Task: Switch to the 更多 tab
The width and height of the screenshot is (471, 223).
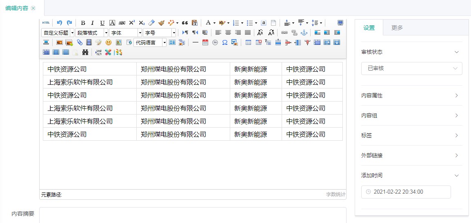Action: [x=397, y=28]
